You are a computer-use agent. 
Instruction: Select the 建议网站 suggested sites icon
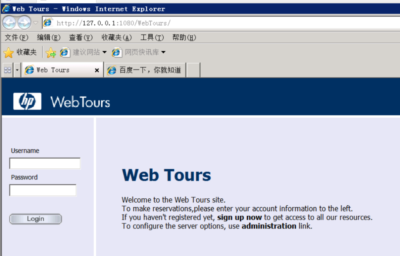point(64,52)
